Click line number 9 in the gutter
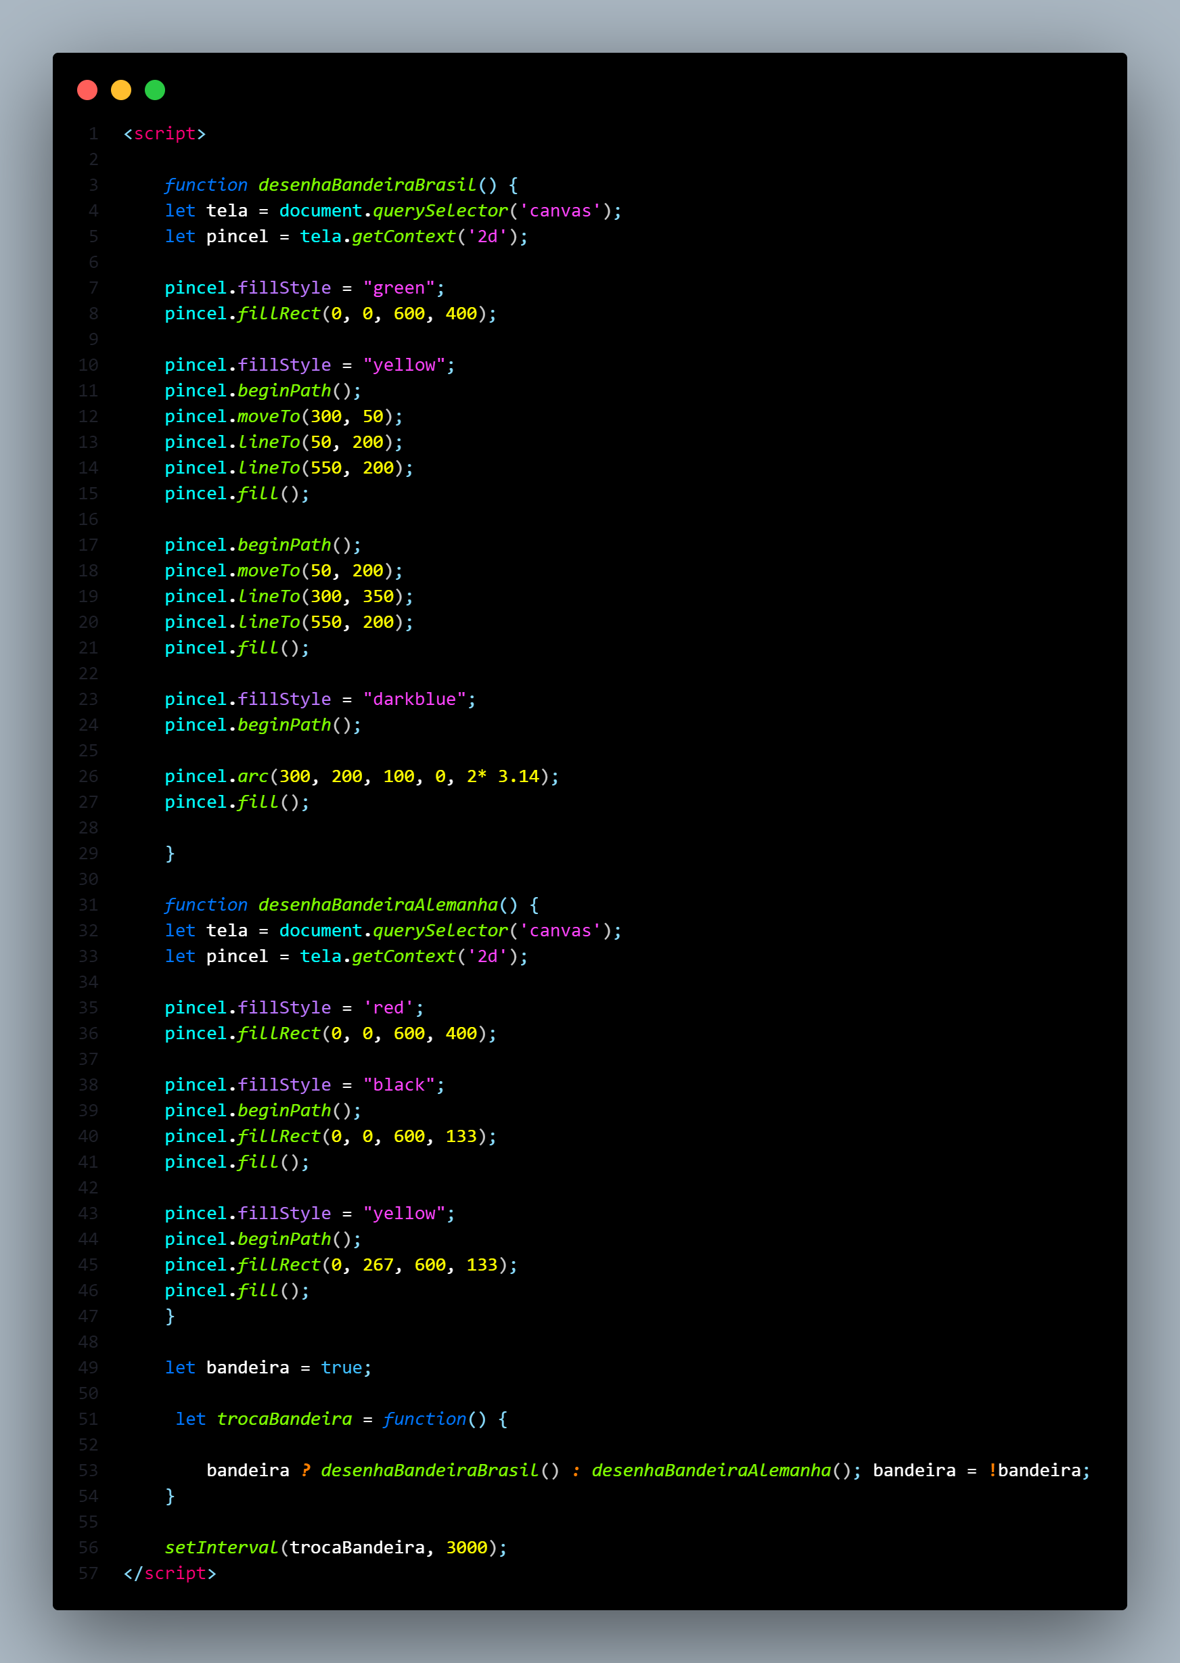Screen dimensions: 1180x1663 tap(93, 339)
